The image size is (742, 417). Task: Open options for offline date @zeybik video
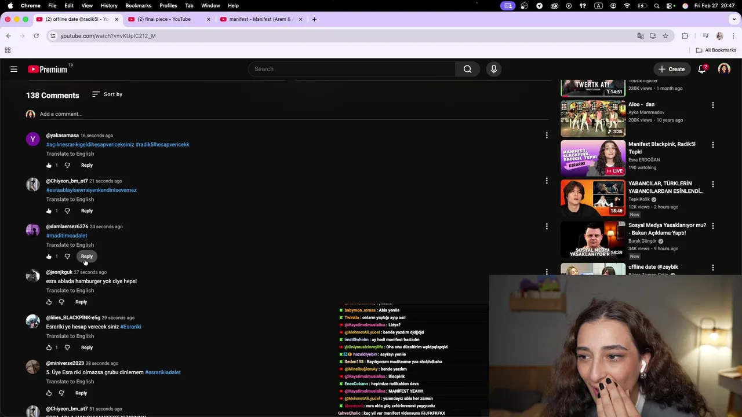pyautogui.click(x=712, y=268)
